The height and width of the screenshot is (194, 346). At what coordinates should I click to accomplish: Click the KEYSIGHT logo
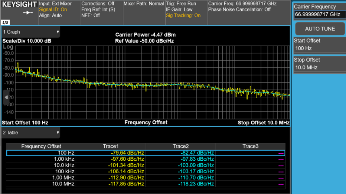19,4
